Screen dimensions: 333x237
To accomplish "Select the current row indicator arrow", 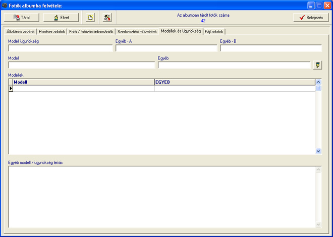I will click(11, 88).
